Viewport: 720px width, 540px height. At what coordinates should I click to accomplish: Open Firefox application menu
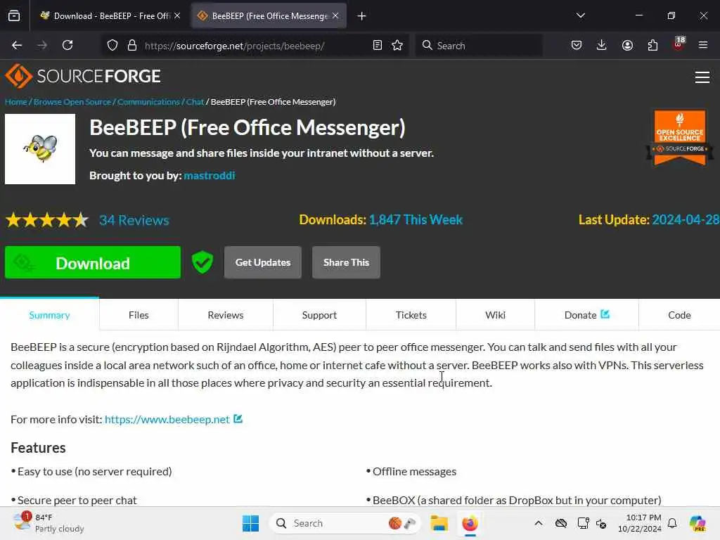coord(703,45)
